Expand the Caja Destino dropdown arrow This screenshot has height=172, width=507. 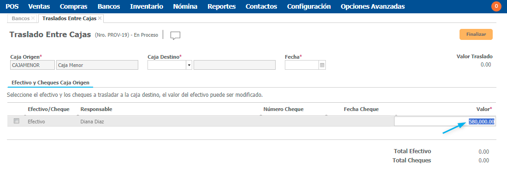189,65
